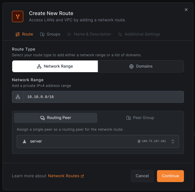Open the Name & Description tab
Screen dimensions: 195x192
tap(89, 34)
